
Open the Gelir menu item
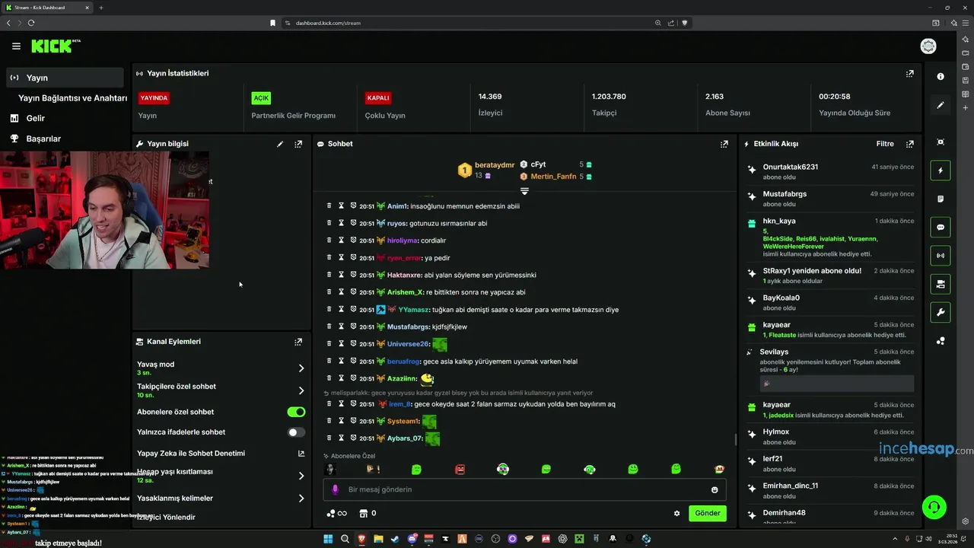pyautogui.click(x=36, y=119)
